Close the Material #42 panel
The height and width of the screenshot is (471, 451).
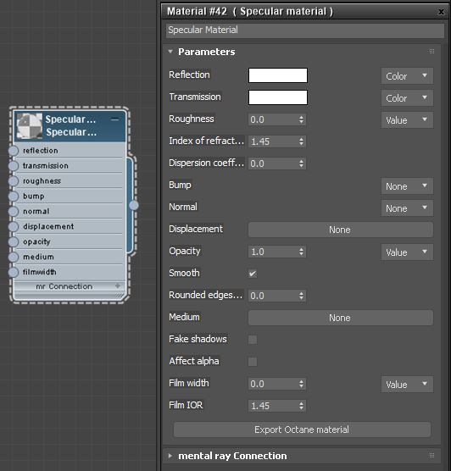(441, 12)
